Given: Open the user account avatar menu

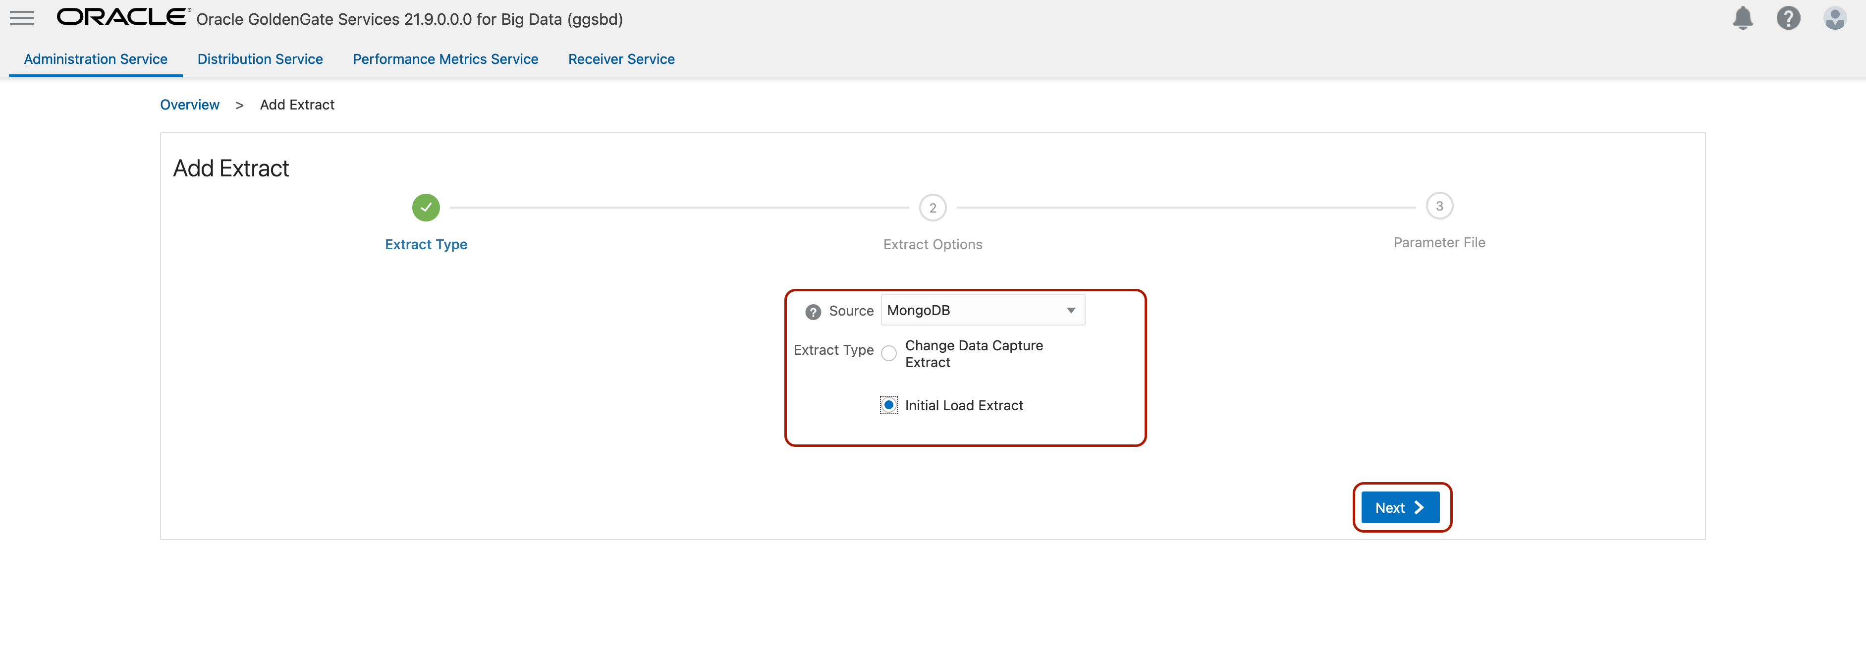Looking at the screenshot, I should (1834, 18).
